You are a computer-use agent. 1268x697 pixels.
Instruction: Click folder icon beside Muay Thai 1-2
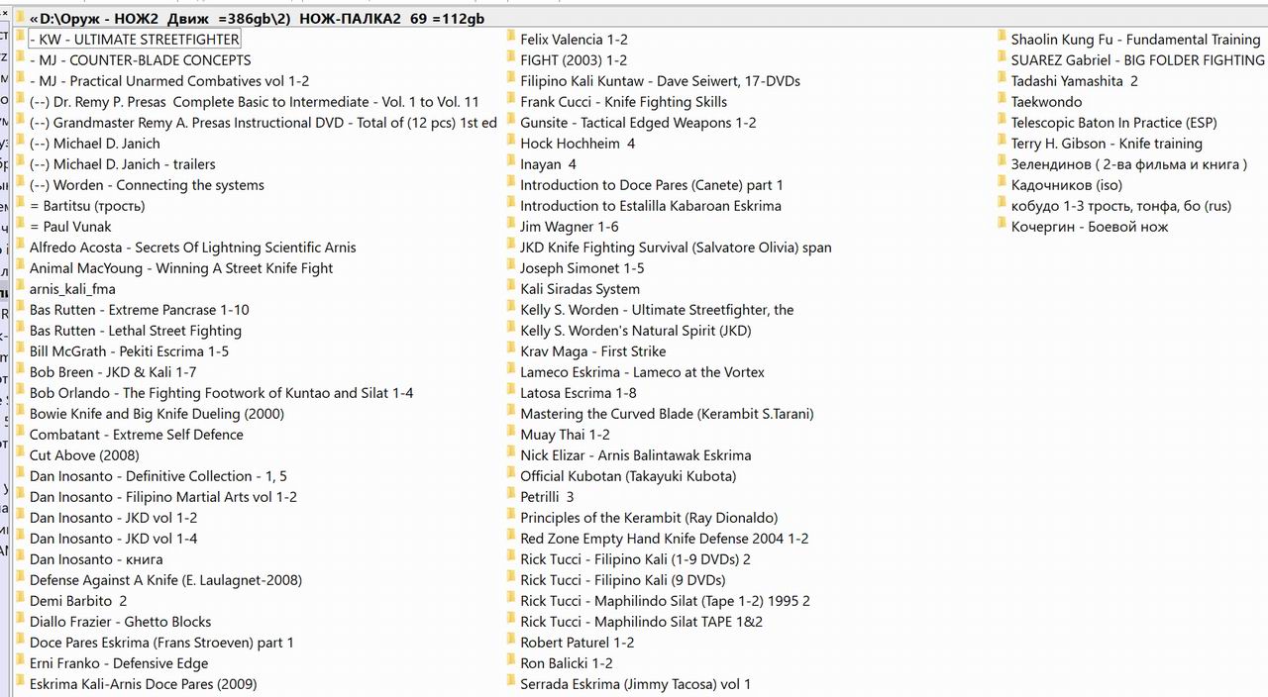tap(510, 434)
